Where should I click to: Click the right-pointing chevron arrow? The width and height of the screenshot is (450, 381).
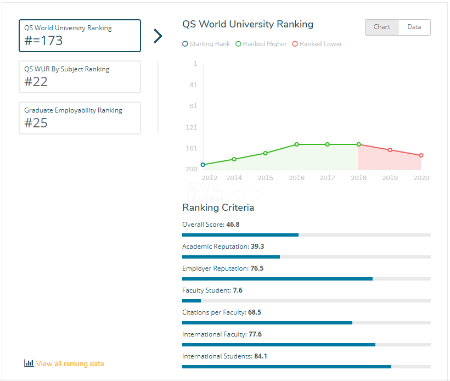158,36
